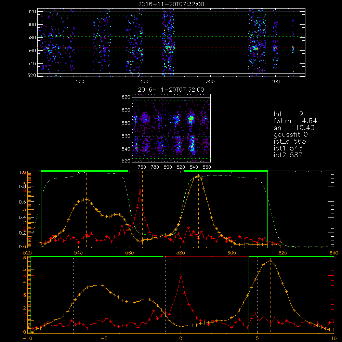This screenshot has width=342, height=342.
Task: Click tallest orange peak in third plot
Action: (x=198, y=175)
